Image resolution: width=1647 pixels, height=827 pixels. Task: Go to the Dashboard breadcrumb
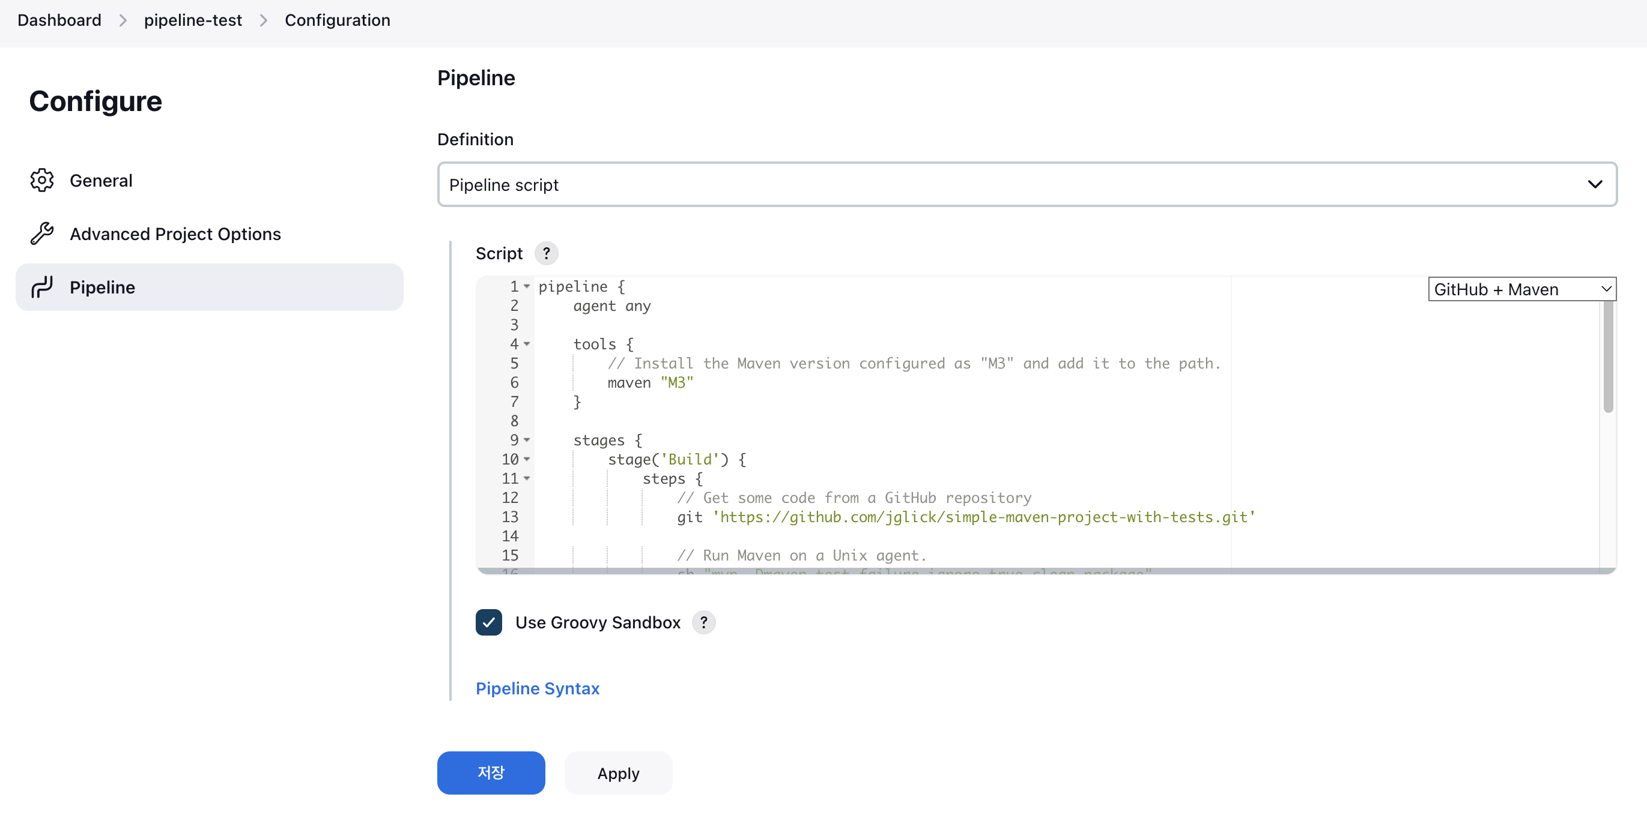(59, 20)
